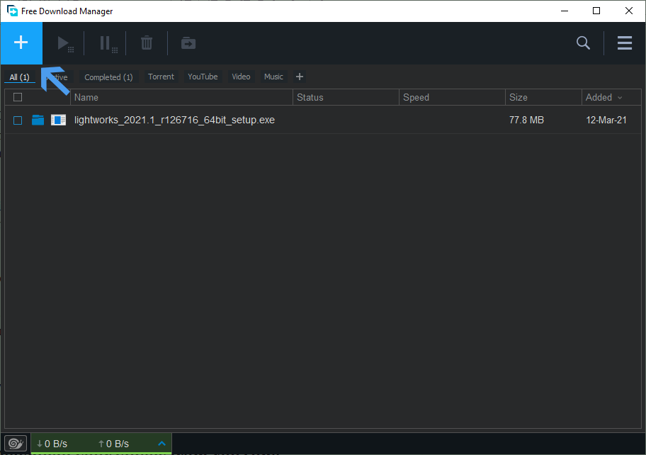Image resolution: width=646 pixels, height=455 pixels.
Task: Start all downloads with the play icon
Action: (64, 43)
